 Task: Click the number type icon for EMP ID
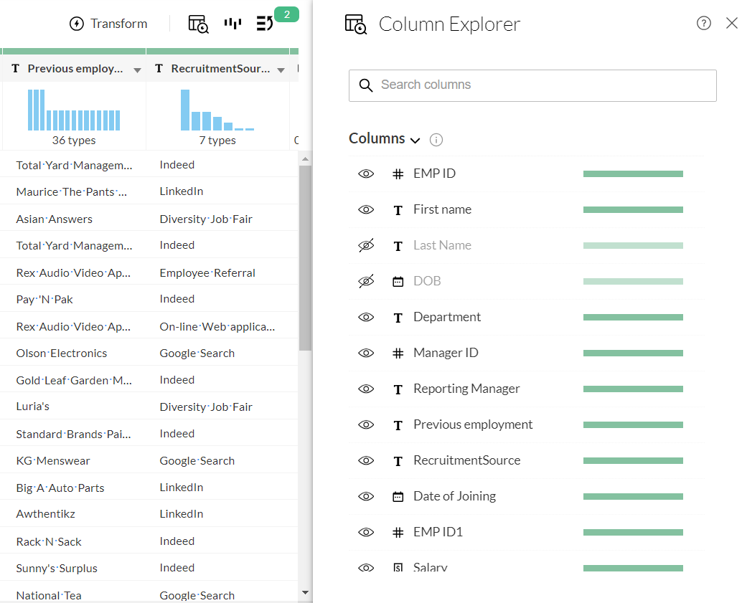point(398,174)
